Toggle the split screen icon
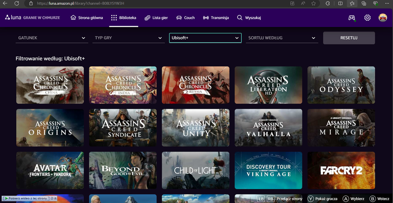 coord(340,3)
